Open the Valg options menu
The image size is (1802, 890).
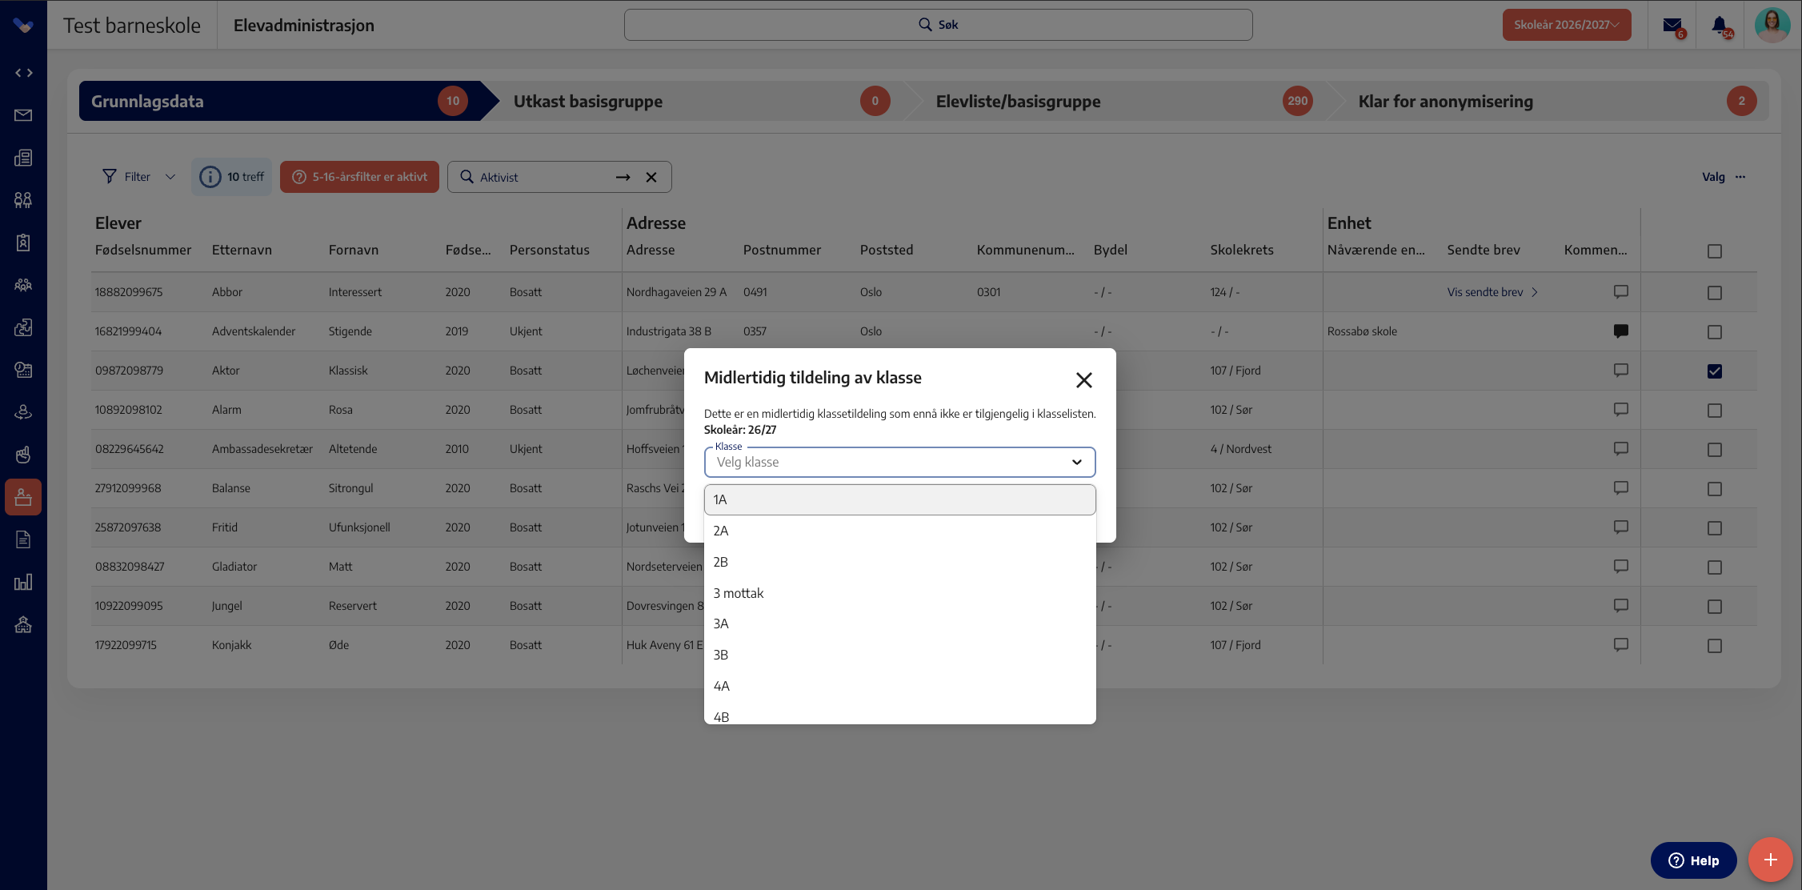click(x=1724, y=177)
